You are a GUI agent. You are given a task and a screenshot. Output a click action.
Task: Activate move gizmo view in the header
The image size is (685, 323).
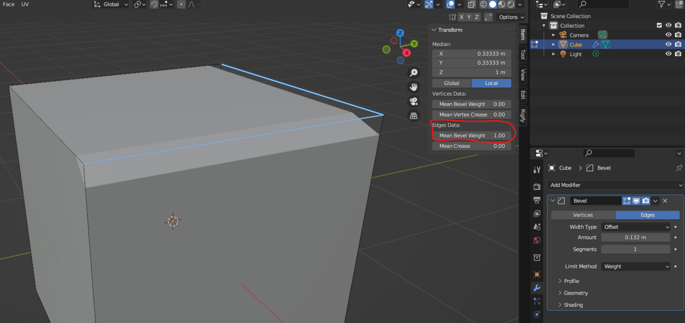[428, 4]
